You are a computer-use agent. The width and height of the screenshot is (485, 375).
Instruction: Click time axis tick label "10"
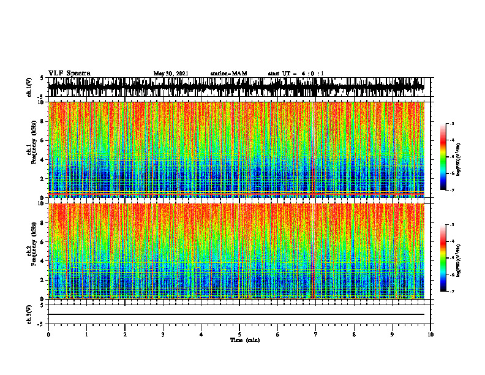(x=430, y=335)
